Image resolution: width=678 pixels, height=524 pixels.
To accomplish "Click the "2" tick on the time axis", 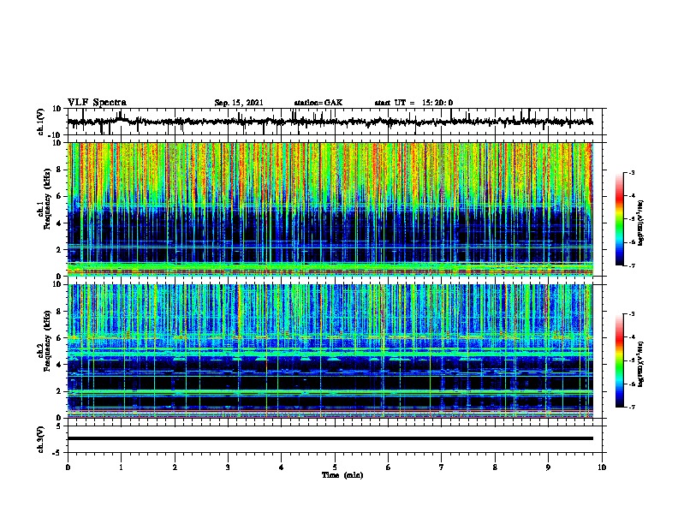I will click(175, 467).
